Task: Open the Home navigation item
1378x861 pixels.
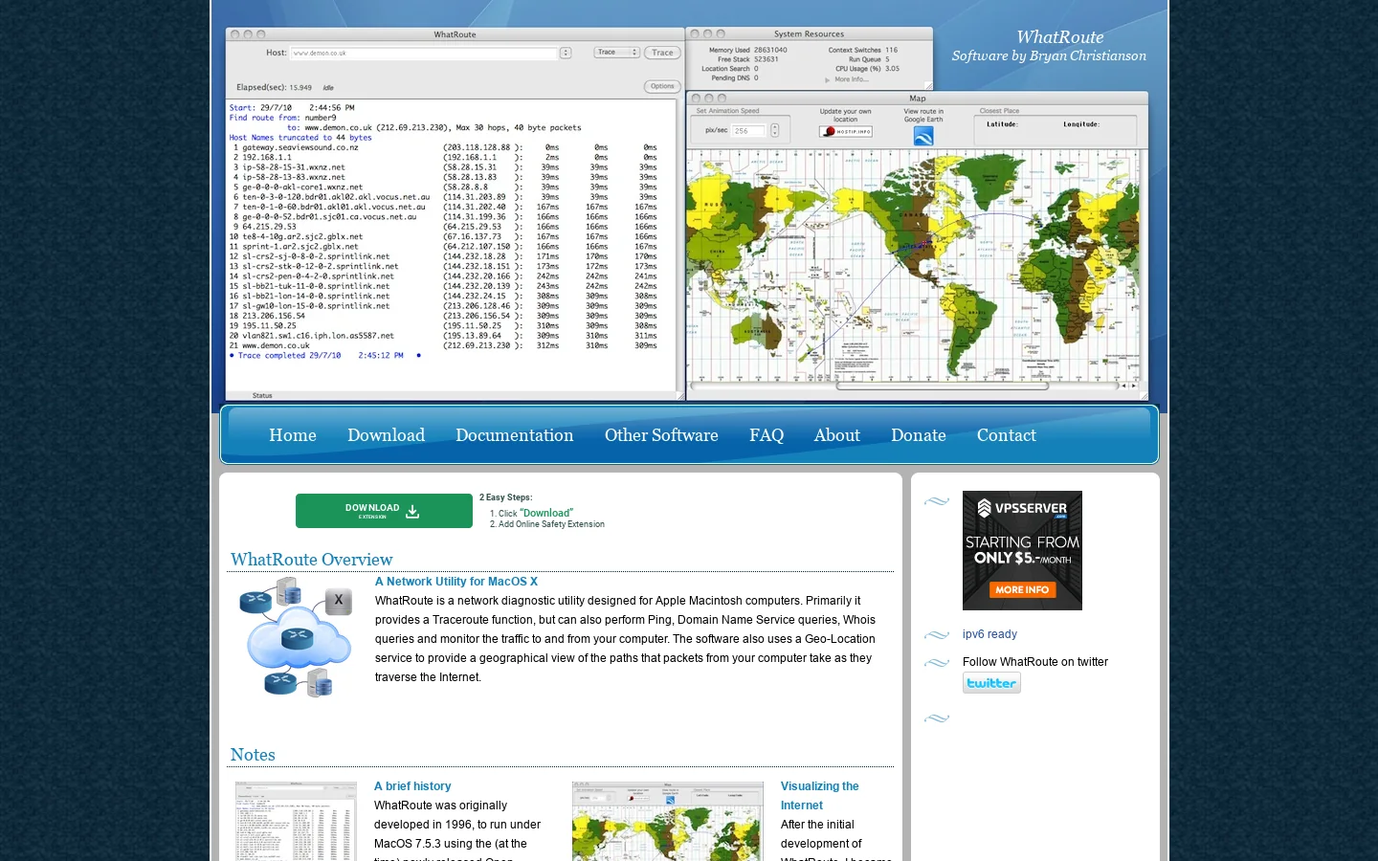Action: pos(292,435)
